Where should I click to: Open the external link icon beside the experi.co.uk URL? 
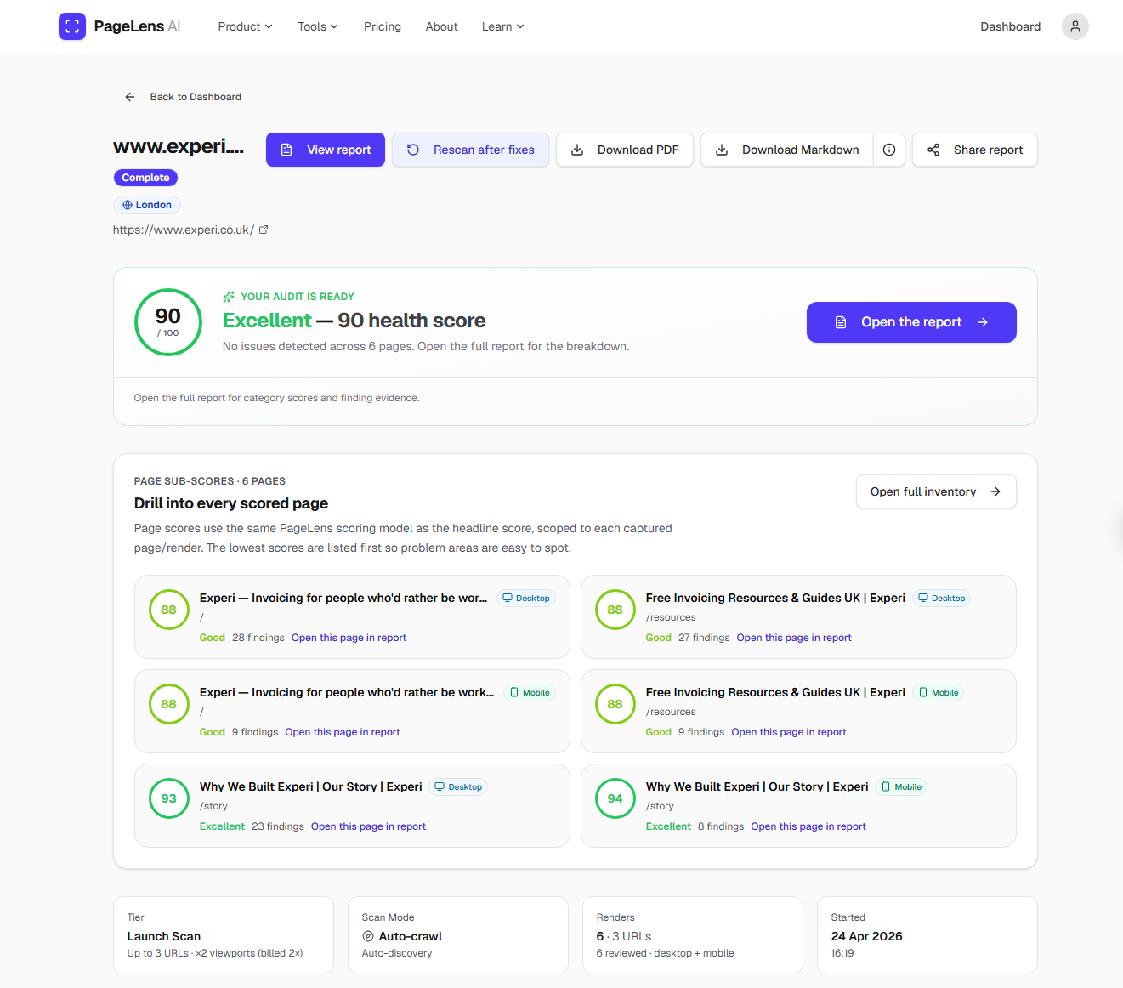tap(264, 230)
